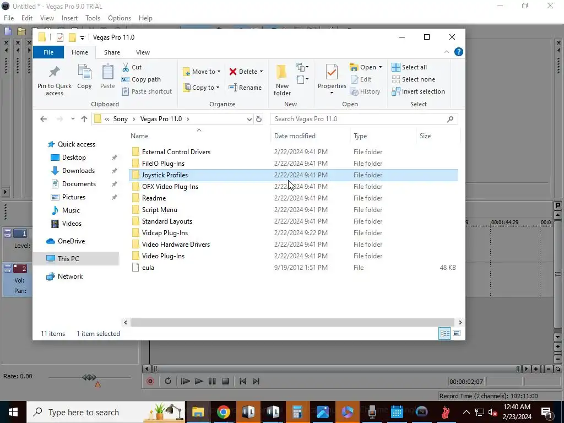
Task: Click Sony in the address breadcrumb
Action: [121, 119]
